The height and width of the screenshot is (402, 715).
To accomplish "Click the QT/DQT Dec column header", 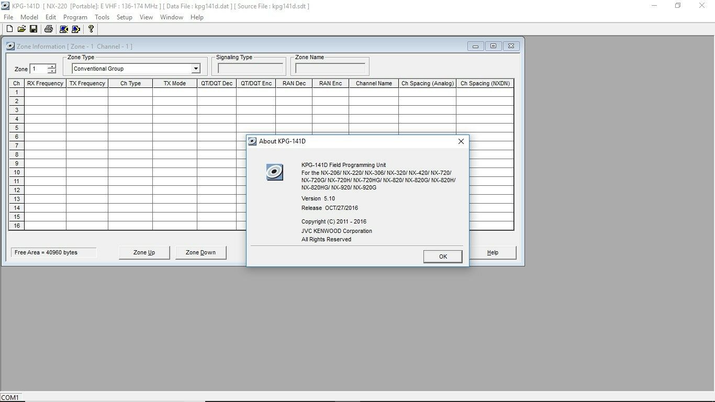I will pyautogui.click(x=217, y=83).
